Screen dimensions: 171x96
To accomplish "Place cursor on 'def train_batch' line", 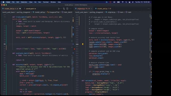I will pos(37,17).
